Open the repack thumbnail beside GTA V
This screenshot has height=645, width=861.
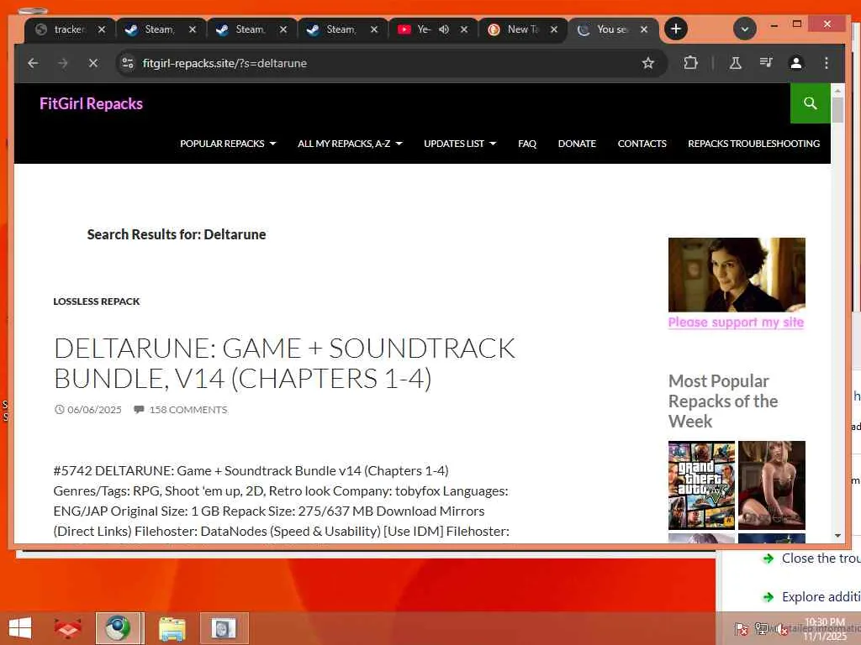[x=772, y=485]
